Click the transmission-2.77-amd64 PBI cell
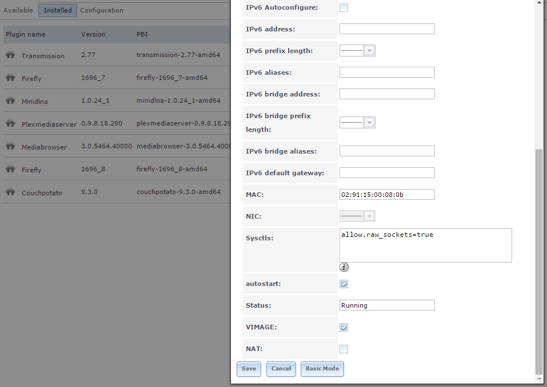The image size is (547, 387). (178, 55)
